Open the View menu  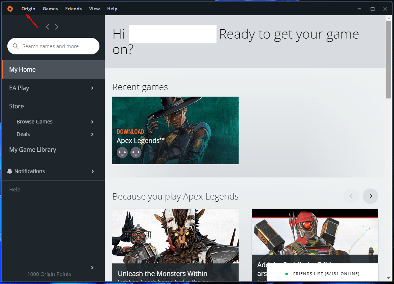[x=94, y=9]
